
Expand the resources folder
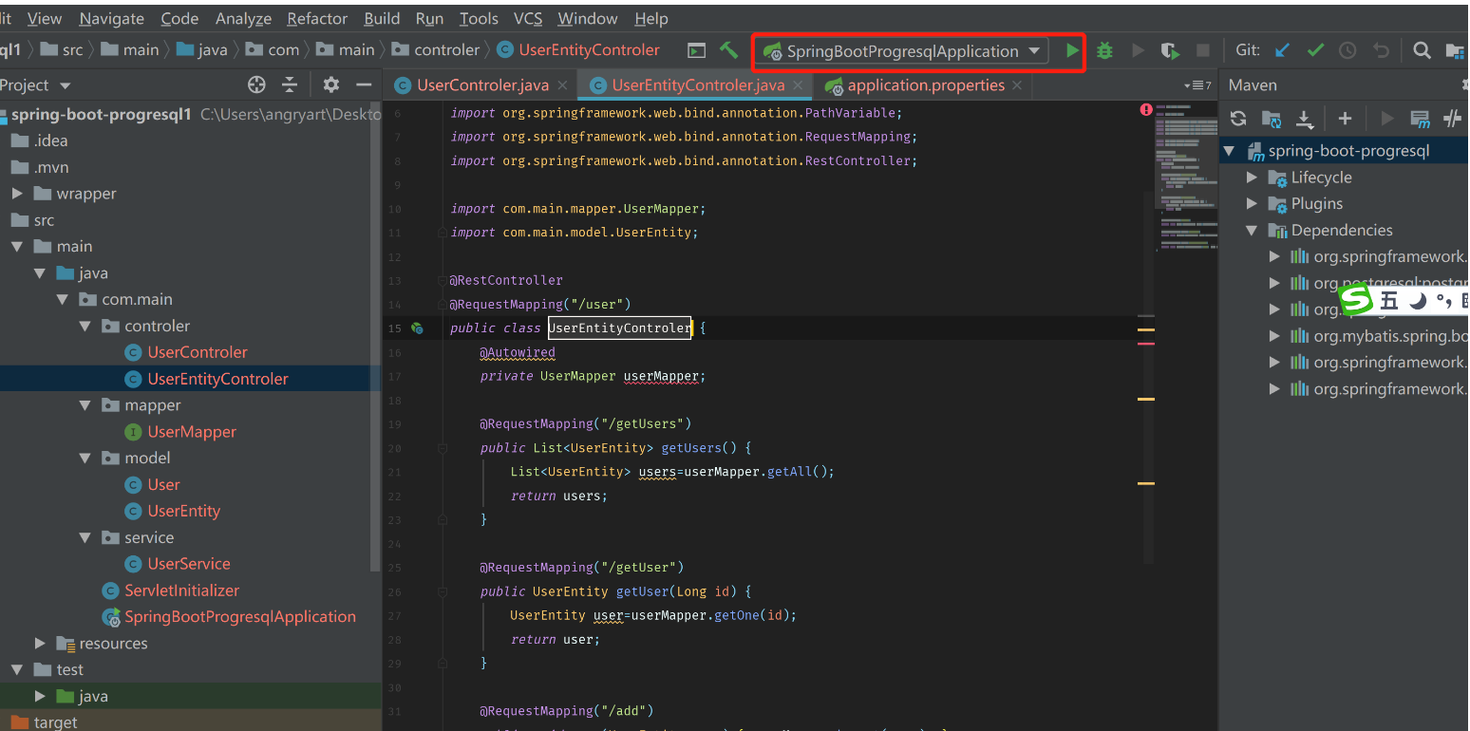tap(40, 644)
